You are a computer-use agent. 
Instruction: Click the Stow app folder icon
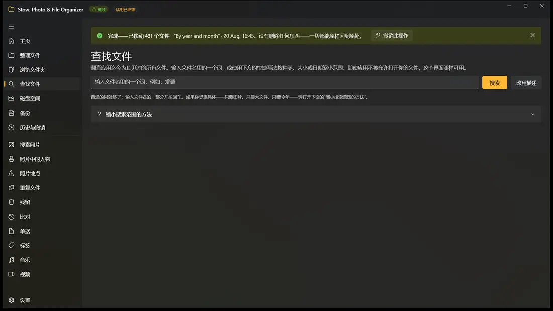[x=11, y=9]
